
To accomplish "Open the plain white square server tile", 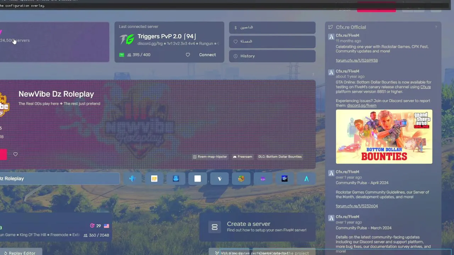I will [x=198, y=178].
